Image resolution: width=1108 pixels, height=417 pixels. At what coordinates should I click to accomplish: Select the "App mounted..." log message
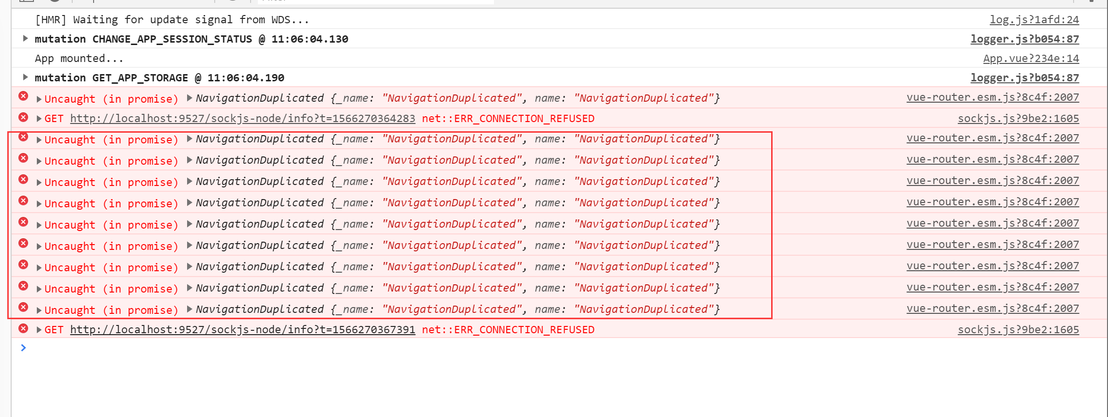(x=79, y=59)
